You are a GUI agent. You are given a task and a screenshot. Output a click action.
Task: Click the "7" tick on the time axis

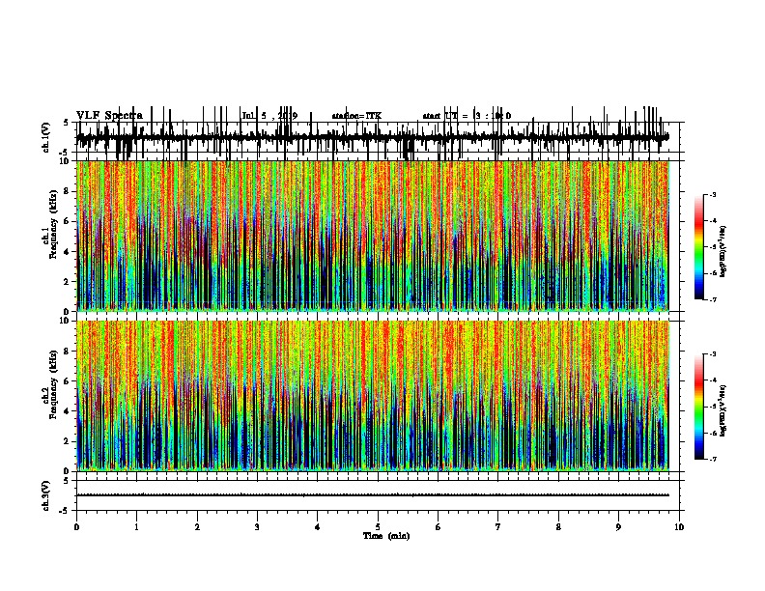498,527
